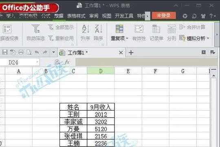Open Consolidate (合并计算)
The image size is (220, 147).
192,27
